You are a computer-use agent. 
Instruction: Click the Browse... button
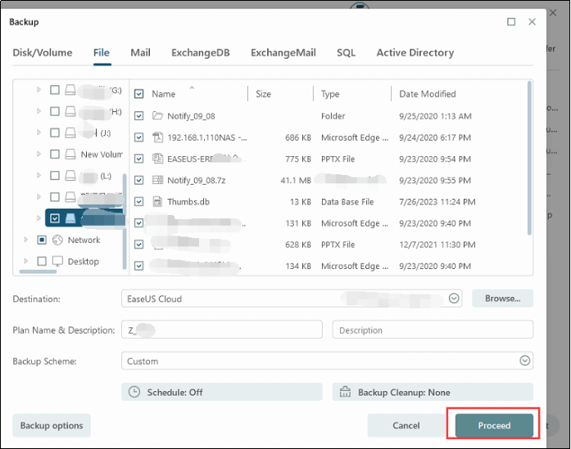(502, 299)
